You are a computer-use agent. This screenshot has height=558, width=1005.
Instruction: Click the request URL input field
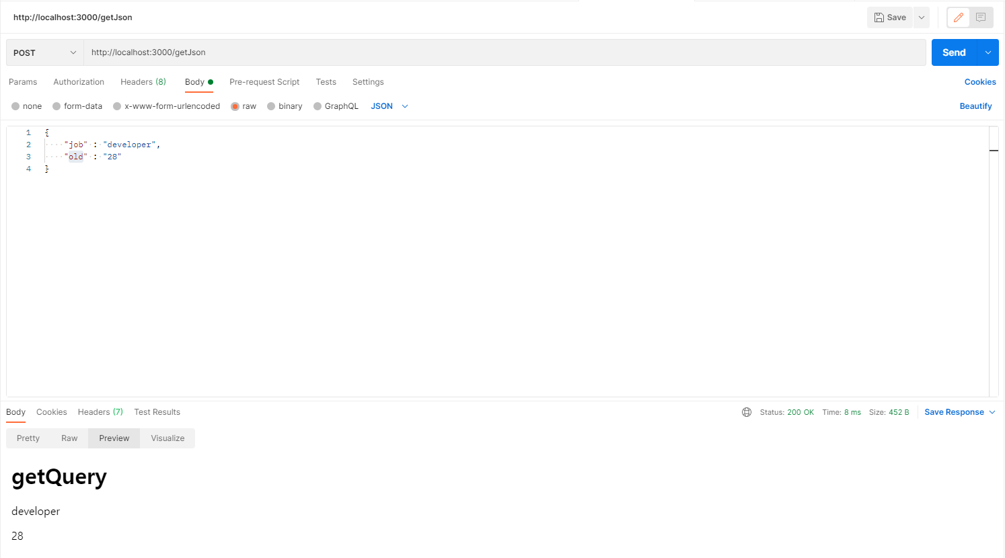(505, 52)
